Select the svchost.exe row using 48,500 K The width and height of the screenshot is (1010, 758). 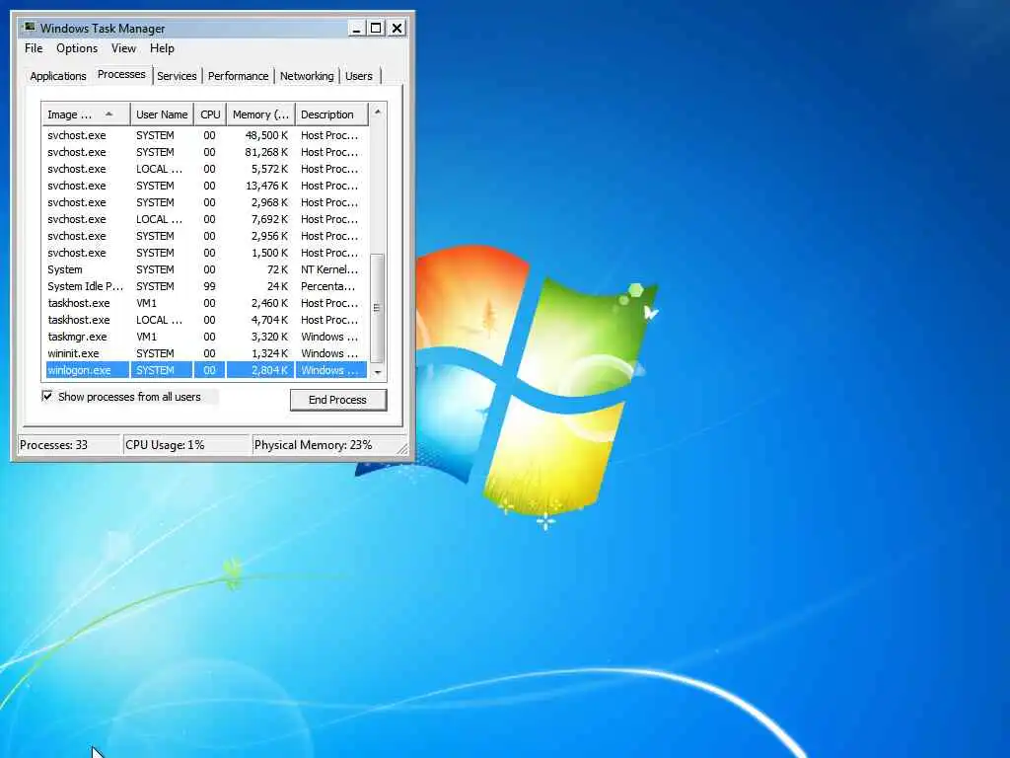206,135
